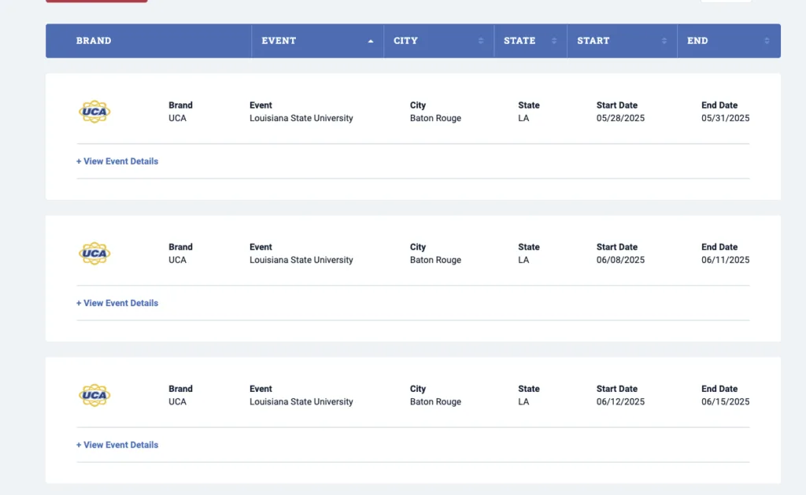
Task: Click UCA logo of the 06/12/2025 event
Action: coord(94,395)
